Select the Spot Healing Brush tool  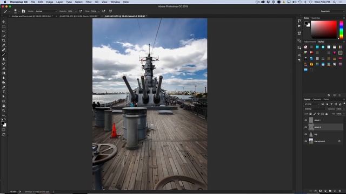point(4,50)
